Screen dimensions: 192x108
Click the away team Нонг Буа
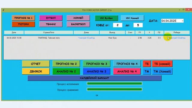coord(112,38)
